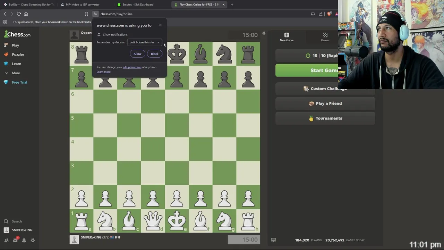Viewport: 444px width, 250px height.
Task: Click the browser reload button
Action: pos(19,14)
